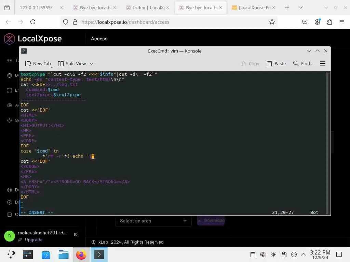Open Discover software center from taskbar
The width and height of the screenshot is (350, 262).
click(46, 254)
